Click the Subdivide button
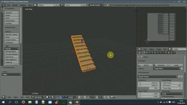The width and height of the screenshot is (187, 105). tap(12, 62)
